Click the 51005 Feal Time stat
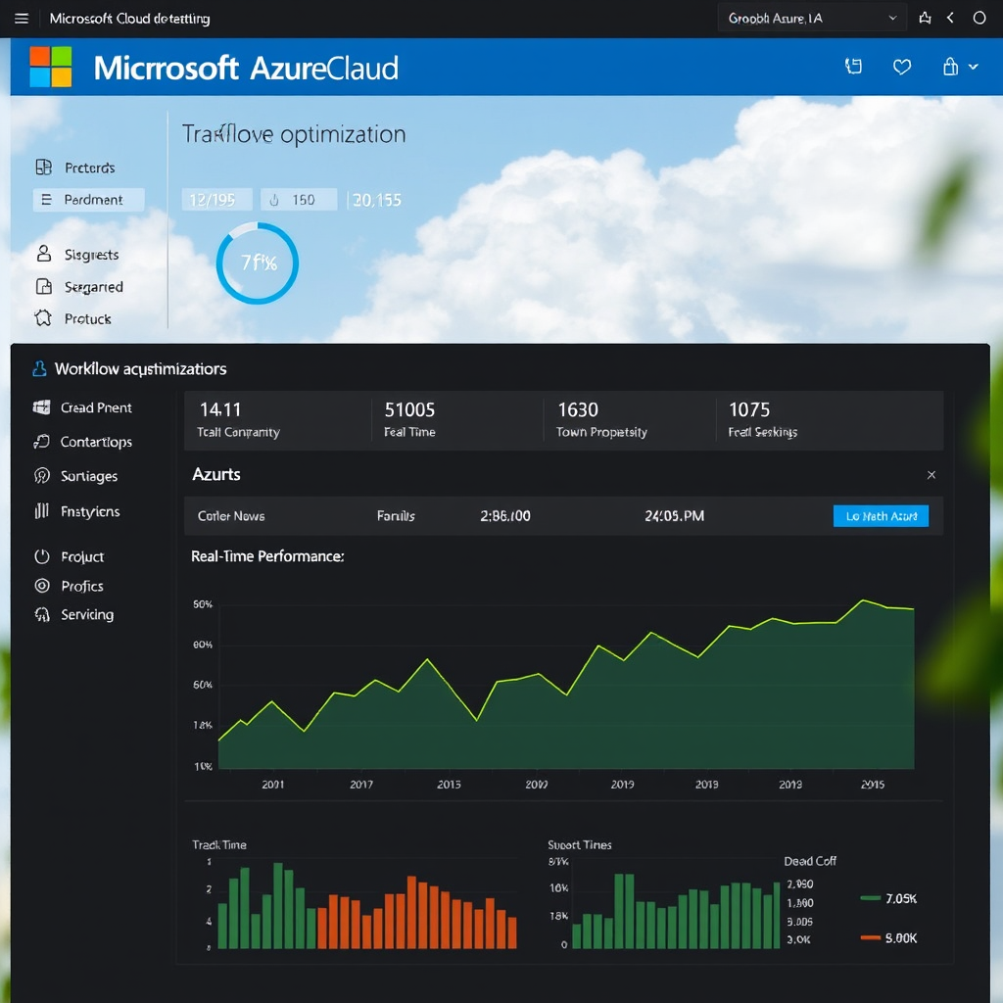The width and height of the screenshot is (1003, 1003). (x=409, y=419)
